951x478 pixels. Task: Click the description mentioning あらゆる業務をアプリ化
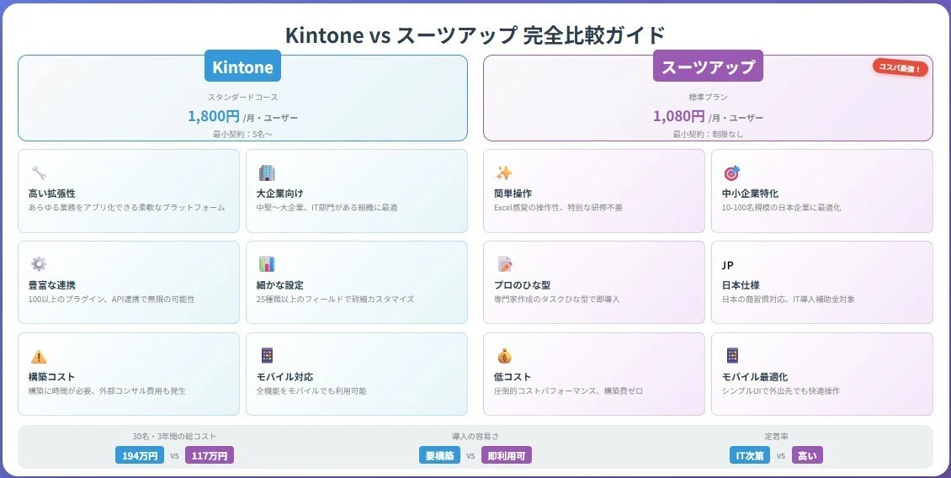[126, 208]
